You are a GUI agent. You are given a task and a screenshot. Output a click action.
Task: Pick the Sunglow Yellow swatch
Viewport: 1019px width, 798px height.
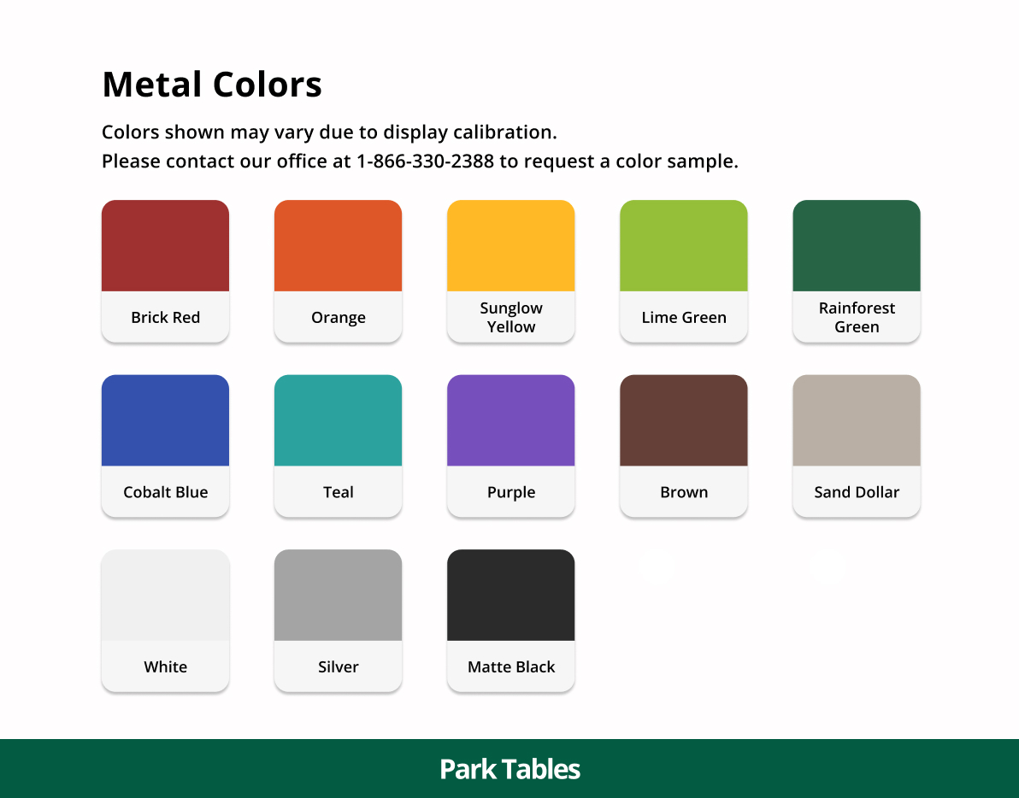point(510,246)
